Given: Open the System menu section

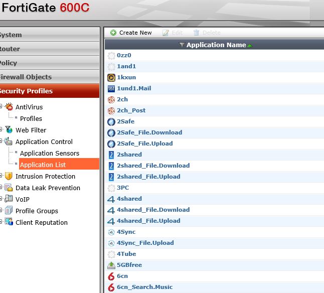Looking at the screenshot, I should point(50,35).
